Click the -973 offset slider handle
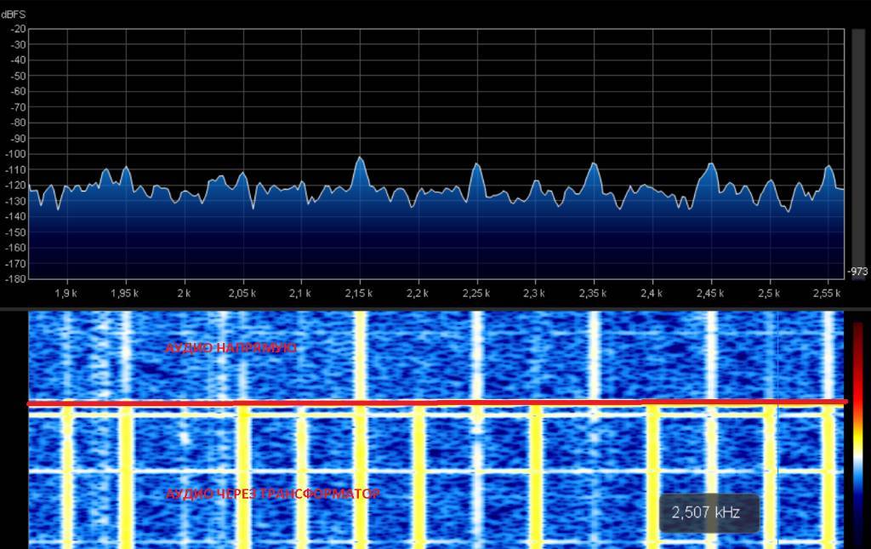 857,272
